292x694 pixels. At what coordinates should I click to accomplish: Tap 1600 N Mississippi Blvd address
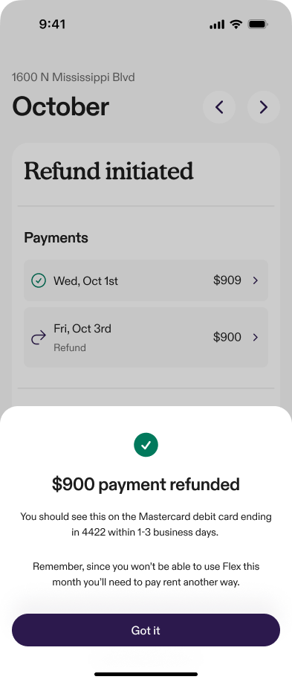pyautogui.click(x=73, y=77)
